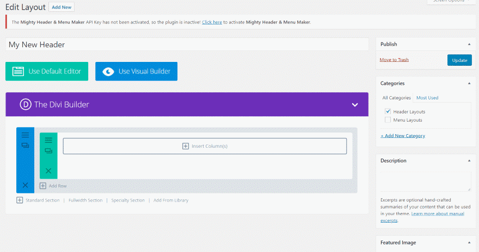Collapse the Description panel arrow
Screen dimensions: 479x252
(x=469, y=161)
